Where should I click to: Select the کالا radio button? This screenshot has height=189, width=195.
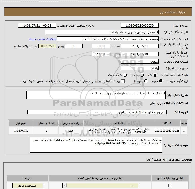pos(155,75)
